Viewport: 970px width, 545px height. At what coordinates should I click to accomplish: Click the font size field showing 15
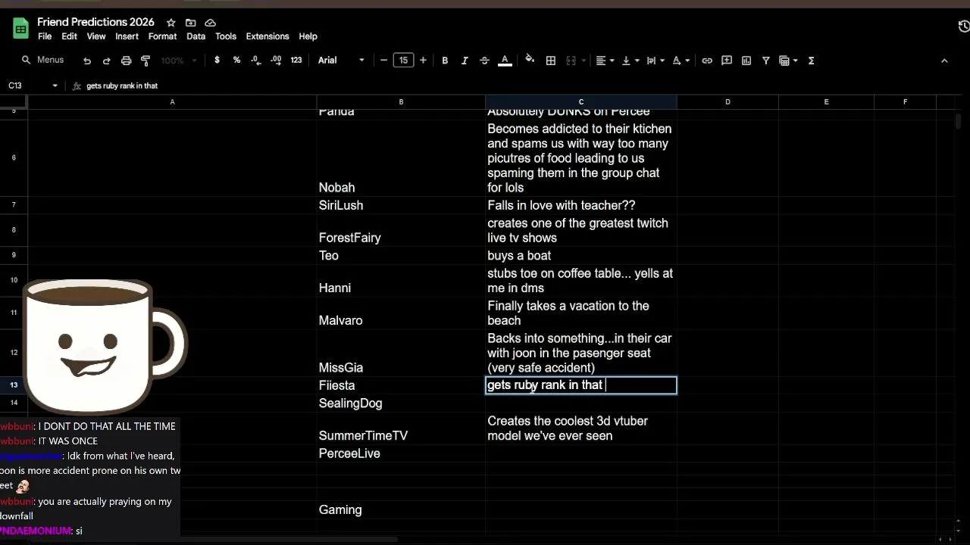pyautogui.click(x=403, y=61)
